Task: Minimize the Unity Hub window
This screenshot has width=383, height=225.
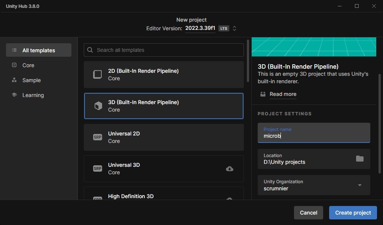Action: pyautogui.click(x=340, y=6)
